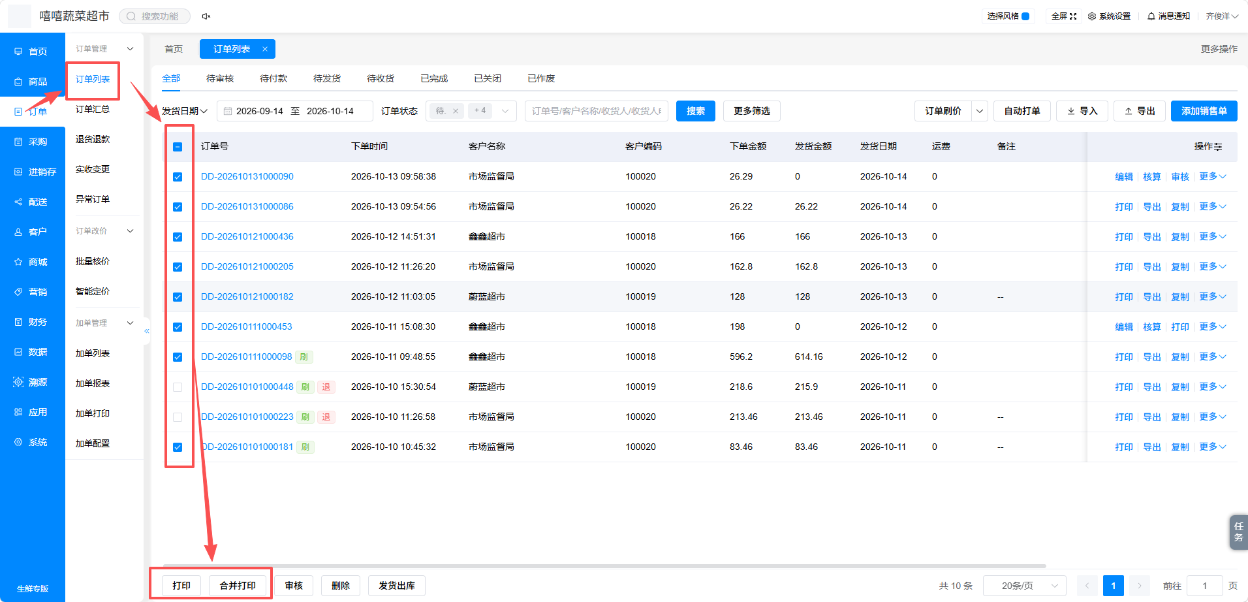Viewport: 1248px width, 602px height.
Task: Switch to the 待发货 tab
Action: (327, 78)
